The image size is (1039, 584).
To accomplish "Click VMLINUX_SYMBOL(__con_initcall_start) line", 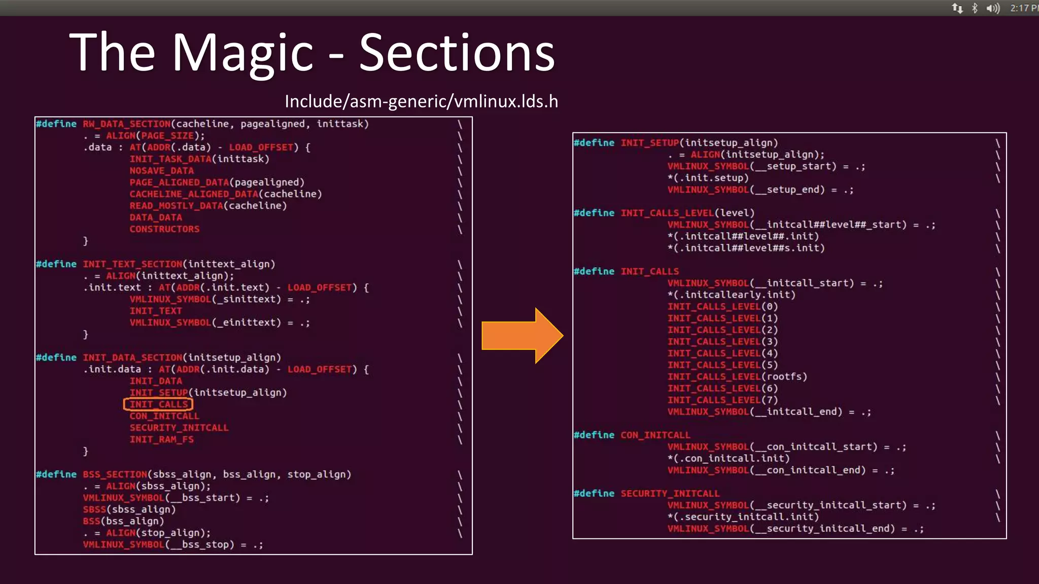I will pos(787,447).
